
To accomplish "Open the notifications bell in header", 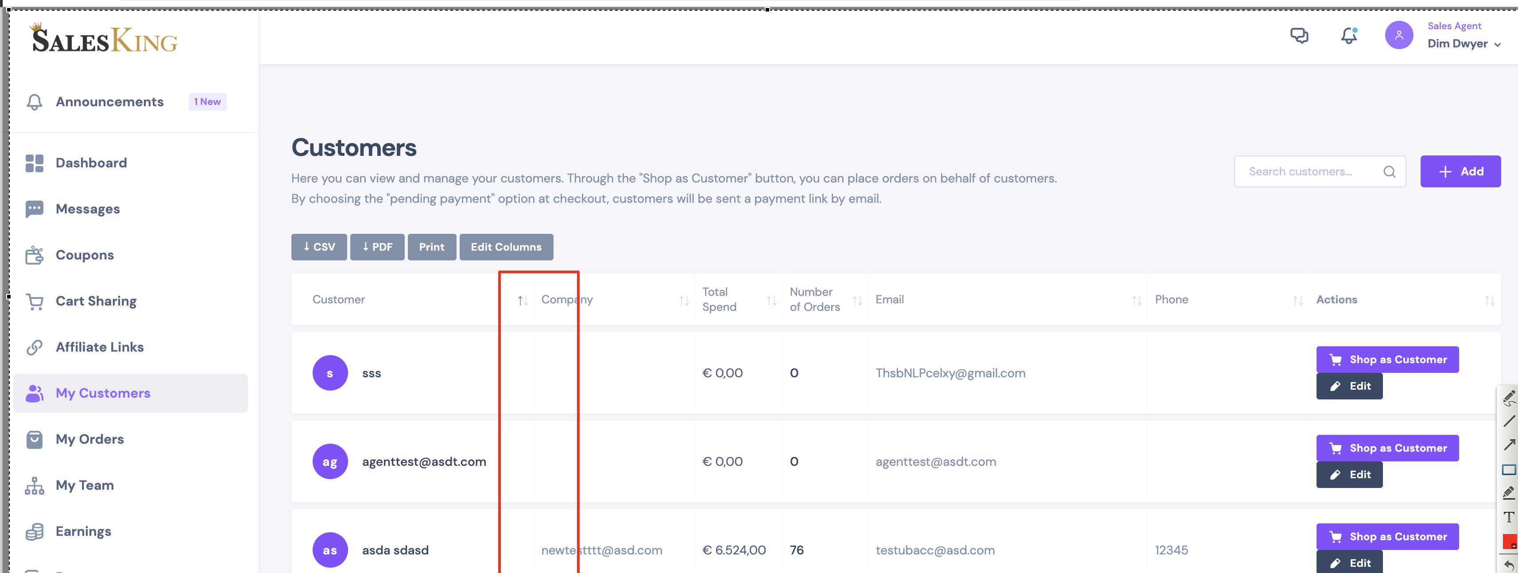I will (x=1349, y=36).
